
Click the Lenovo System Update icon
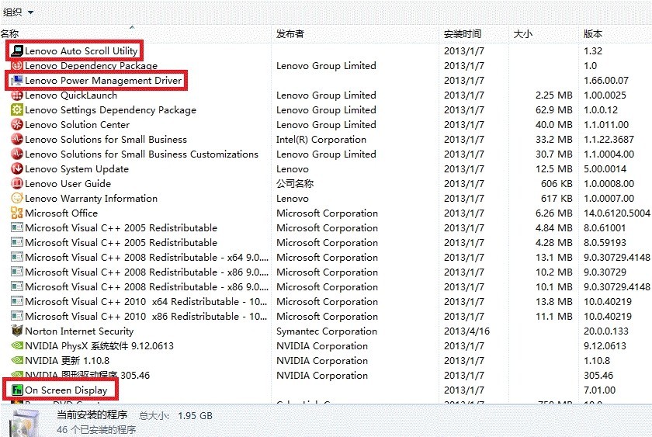tap(17, 168)
